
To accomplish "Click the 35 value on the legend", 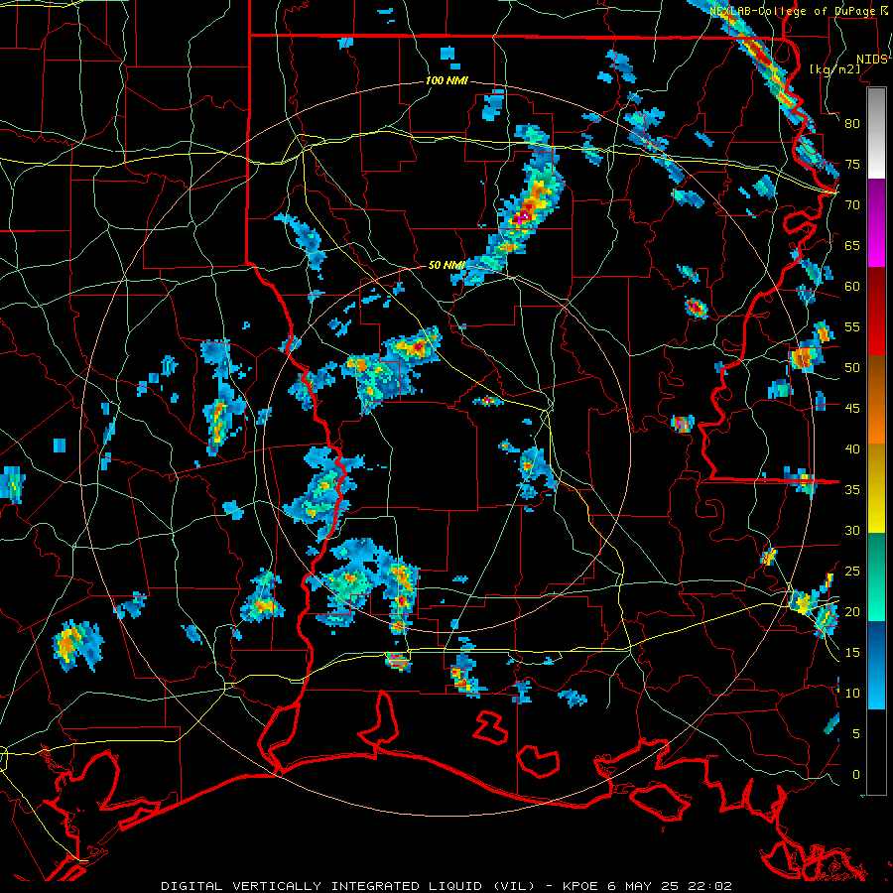I will click(x=852, y=490).
